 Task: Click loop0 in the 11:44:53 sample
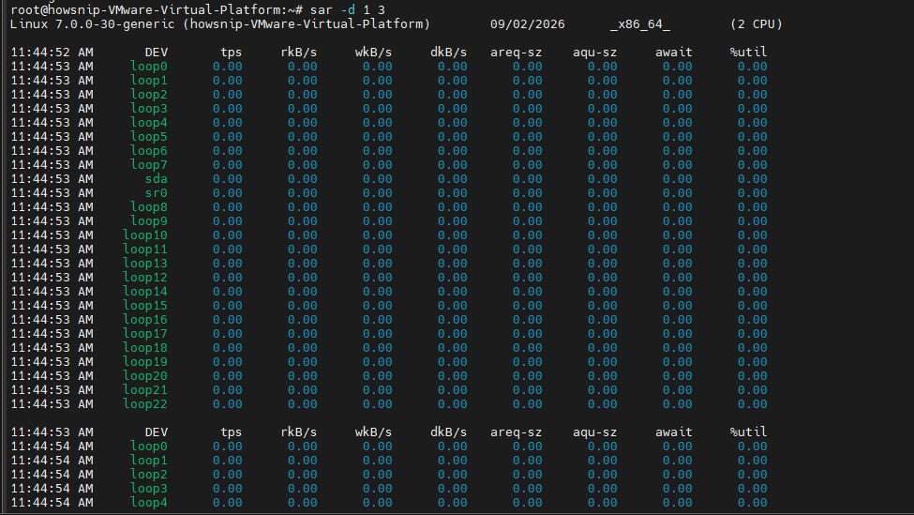coord(149,66)
